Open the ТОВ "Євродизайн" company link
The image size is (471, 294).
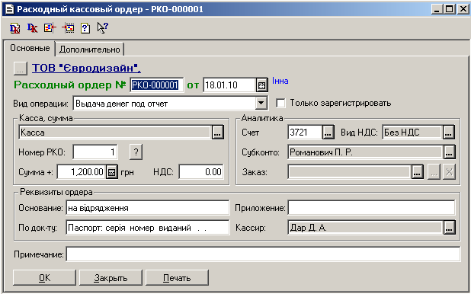click(x=87, y=69)
